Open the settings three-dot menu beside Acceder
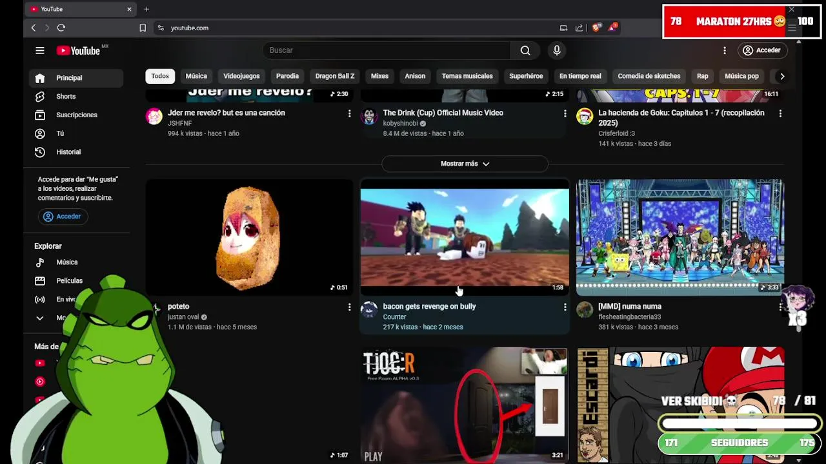 [725, 50]
